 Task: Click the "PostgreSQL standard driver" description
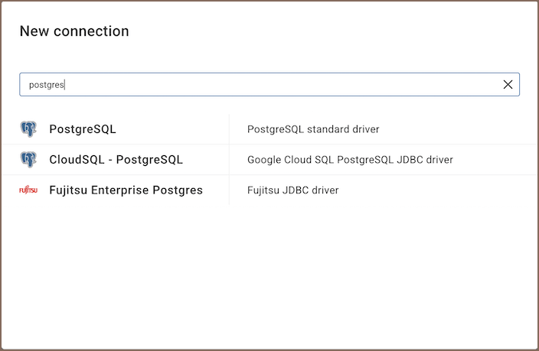pos(313,129)
